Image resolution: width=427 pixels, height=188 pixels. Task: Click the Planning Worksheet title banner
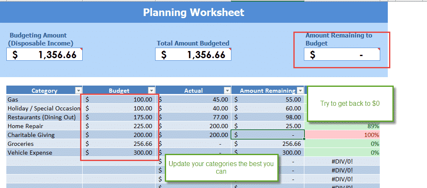(x=193, y=12)
